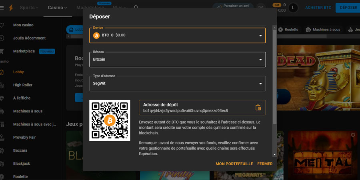The image size is (360, 180).
Task: Click the chips icon beside High Roller
Action: (x=2, y=85)
